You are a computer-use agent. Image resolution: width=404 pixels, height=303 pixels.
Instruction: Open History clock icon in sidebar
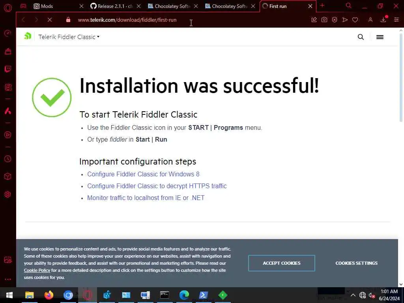(8, 159)
